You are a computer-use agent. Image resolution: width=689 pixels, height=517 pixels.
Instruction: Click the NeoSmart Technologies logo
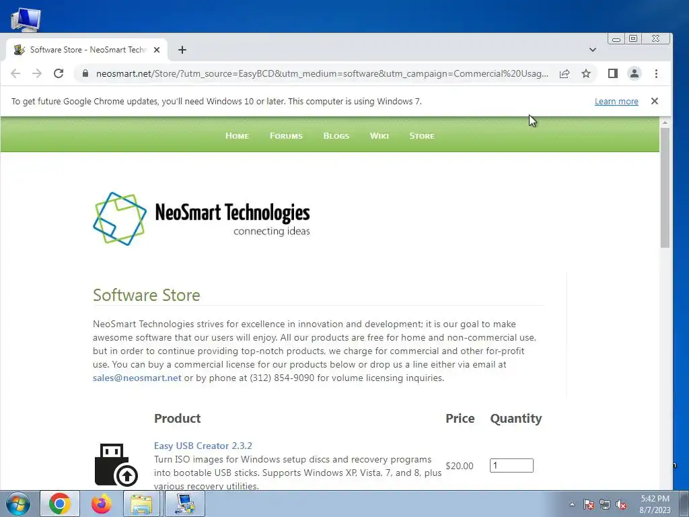click(201, 219)
